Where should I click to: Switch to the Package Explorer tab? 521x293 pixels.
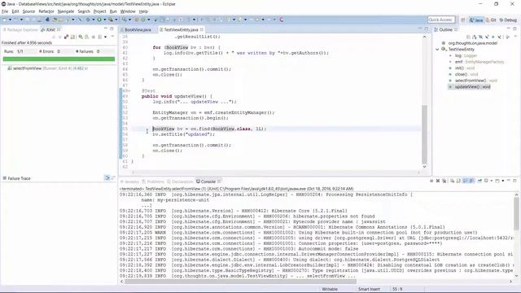point(20,29)
